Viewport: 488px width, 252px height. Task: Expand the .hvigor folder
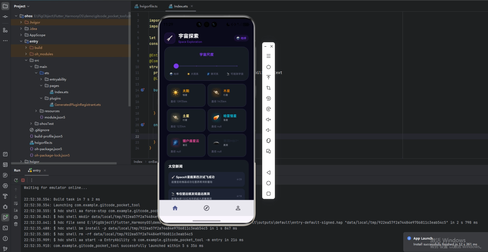click(21, 22)
